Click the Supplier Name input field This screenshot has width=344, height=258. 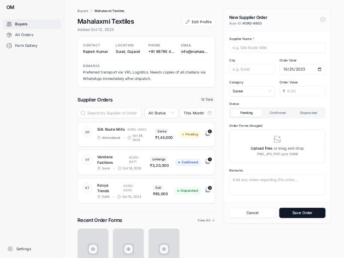click(x=277, y=48)
